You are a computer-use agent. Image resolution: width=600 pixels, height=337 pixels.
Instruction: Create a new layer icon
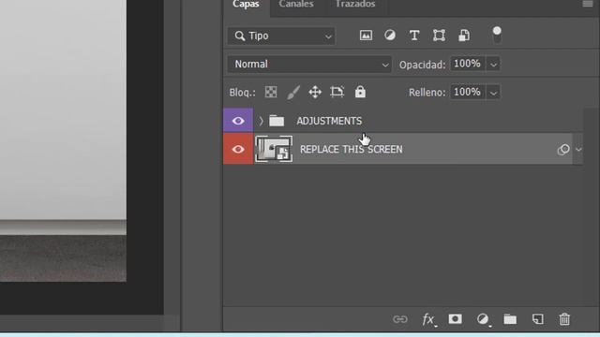pos(537,319)
